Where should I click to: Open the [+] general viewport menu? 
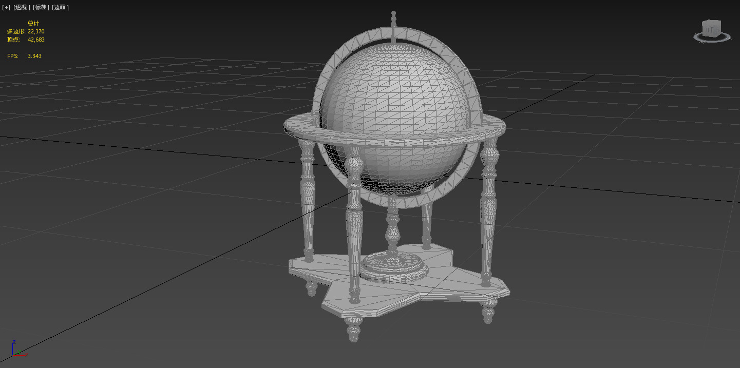(6, 7)
